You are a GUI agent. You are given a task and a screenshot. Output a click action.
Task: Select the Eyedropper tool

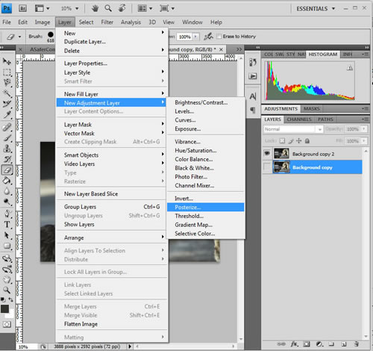[7, 114]
